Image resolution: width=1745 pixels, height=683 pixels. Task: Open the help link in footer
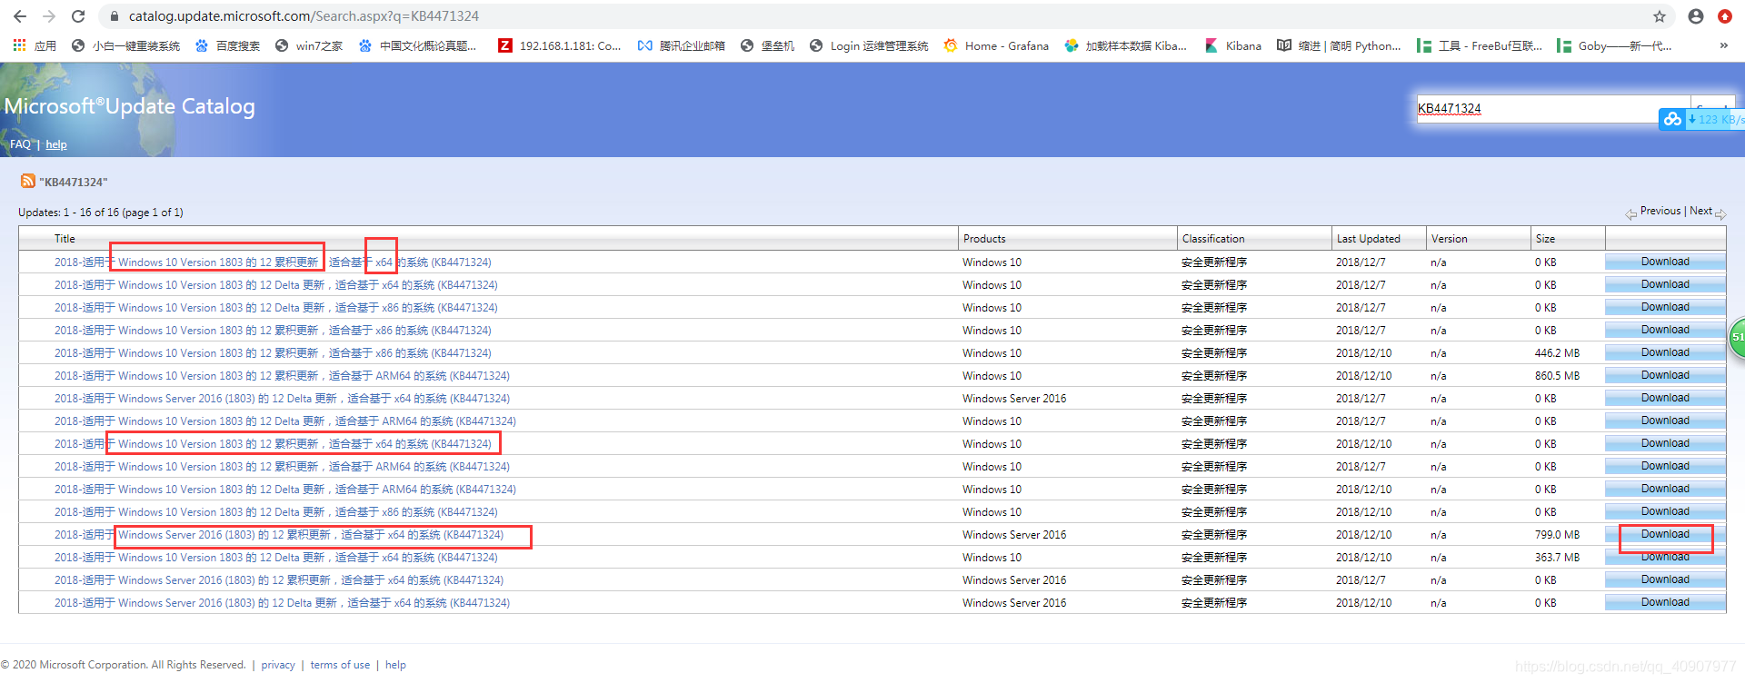(x=395, y=665)
